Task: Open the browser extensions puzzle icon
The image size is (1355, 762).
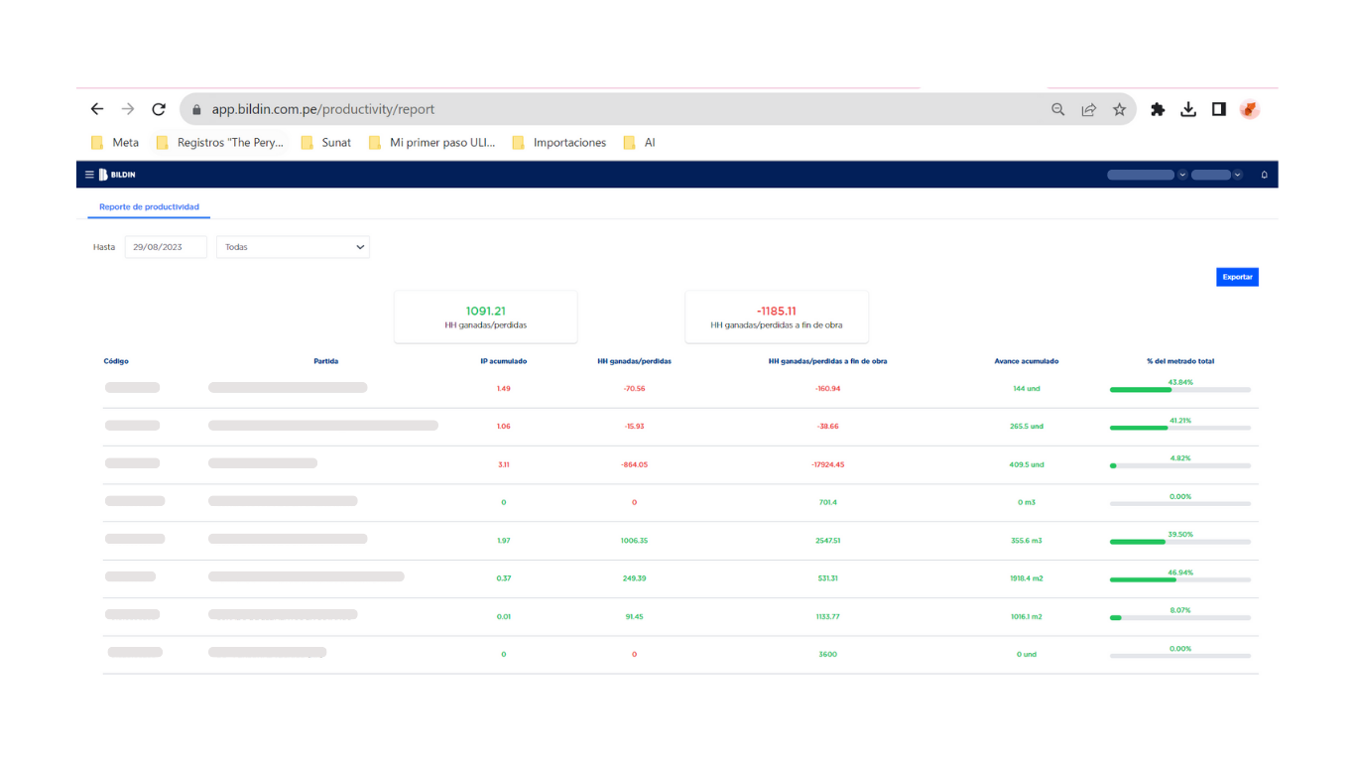Action: 1157,109
